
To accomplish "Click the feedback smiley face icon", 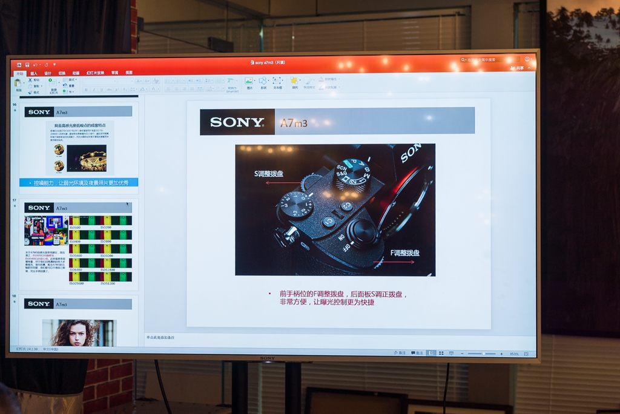I will (x=527, y=59).
